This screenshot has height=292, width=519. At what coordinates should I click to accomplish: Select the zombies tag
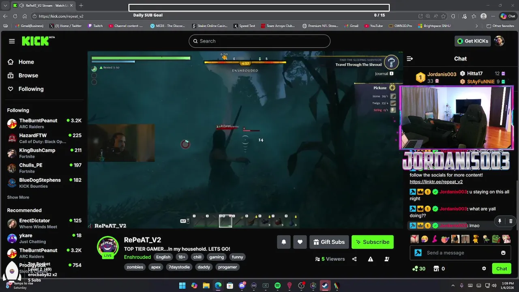click(x=135, y=267)
